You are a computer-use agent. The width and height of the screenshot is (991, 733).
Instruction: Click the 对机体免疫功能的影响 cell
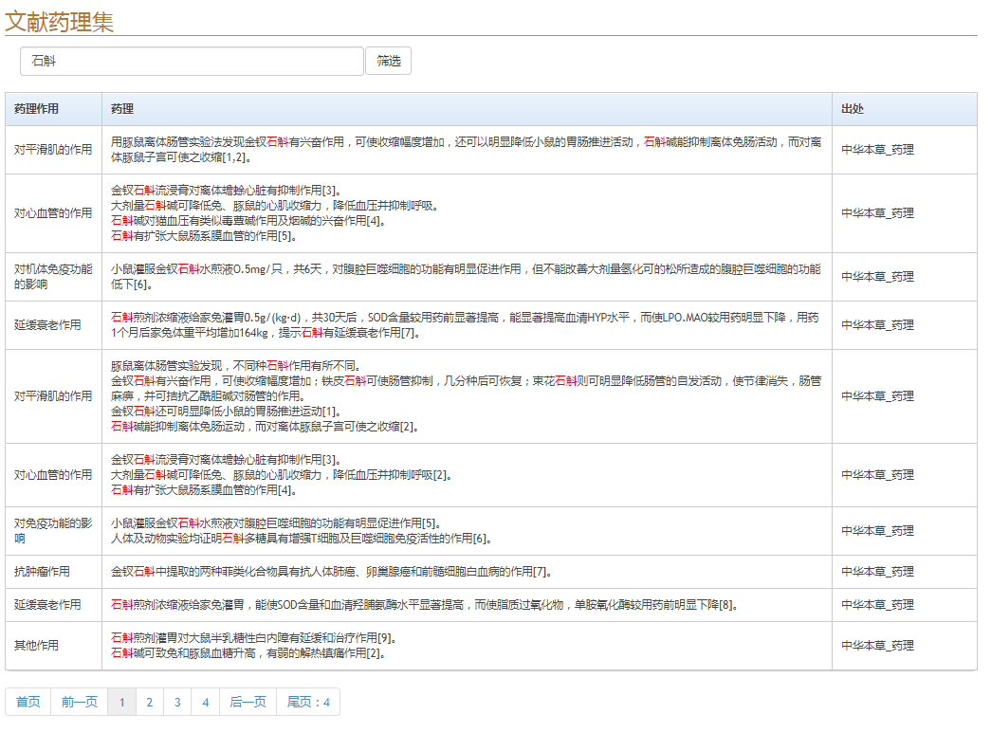click(53, 277)
